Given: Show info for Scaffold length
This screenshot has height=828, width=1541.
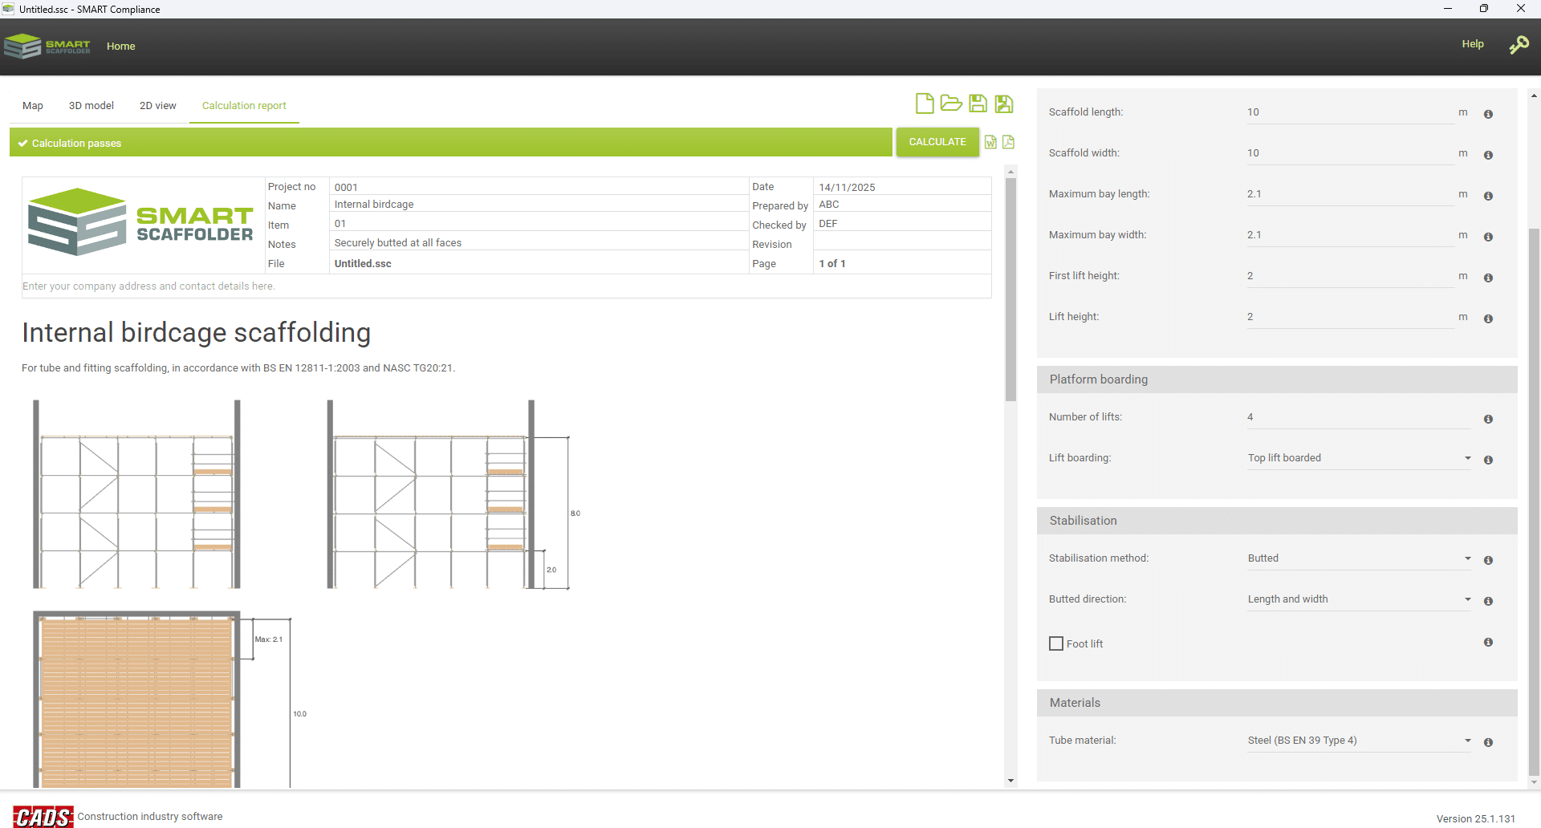Looking at the screenshot, I should [x=1488, y=114].
